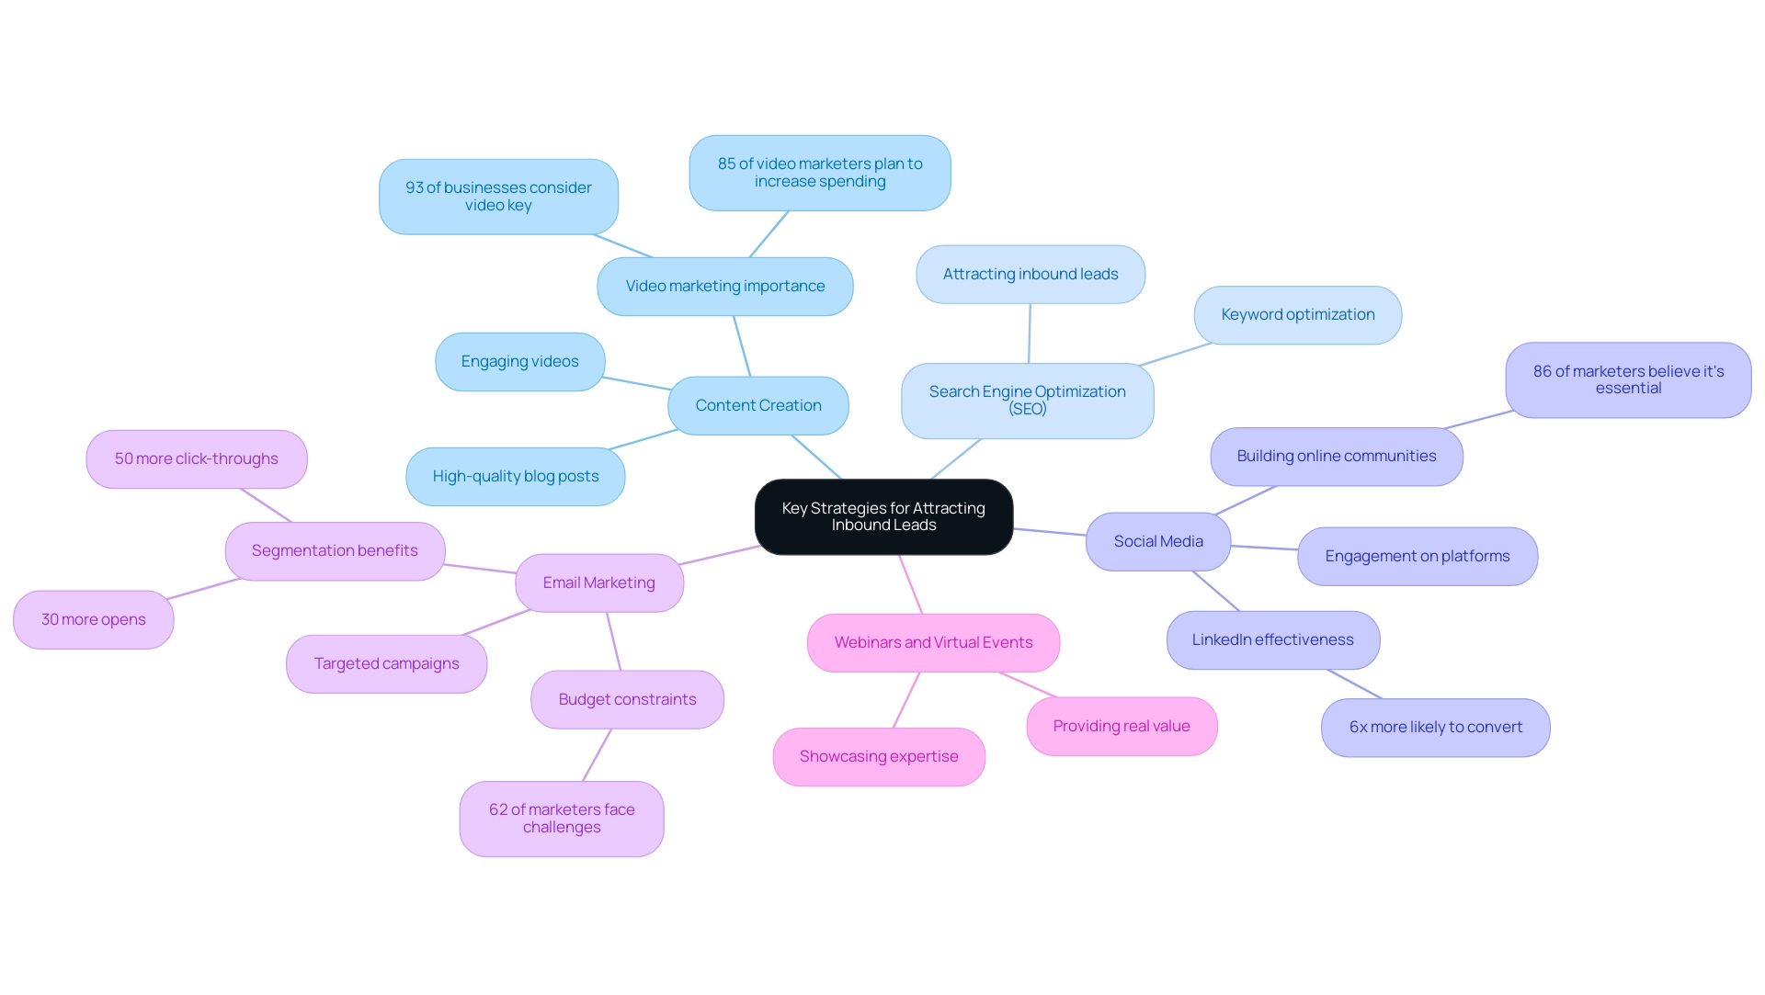Click the 'Video marketing importance' node
Image resolution: width=1765 pixels, height=995 pixels.
point(726,285)
